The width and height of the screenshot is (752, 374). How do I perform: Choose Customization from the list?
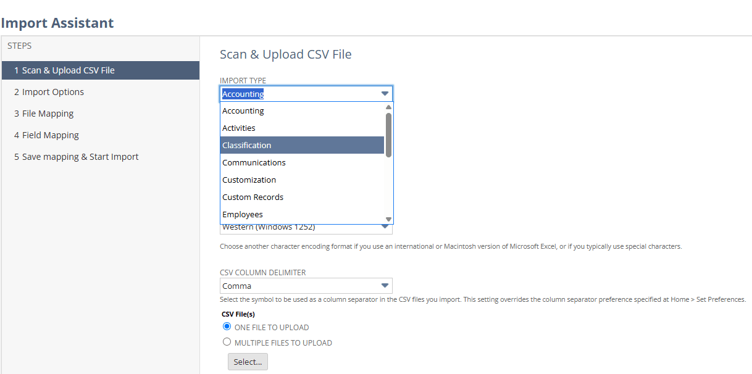pos(302,180)
